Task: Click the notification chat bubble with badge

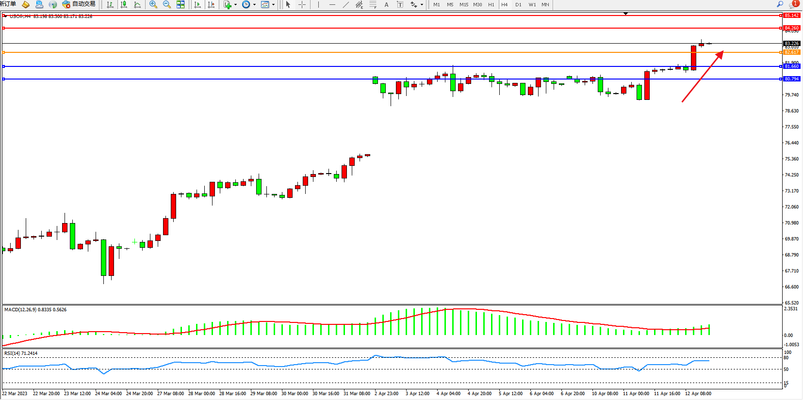Action: [793, 4]
